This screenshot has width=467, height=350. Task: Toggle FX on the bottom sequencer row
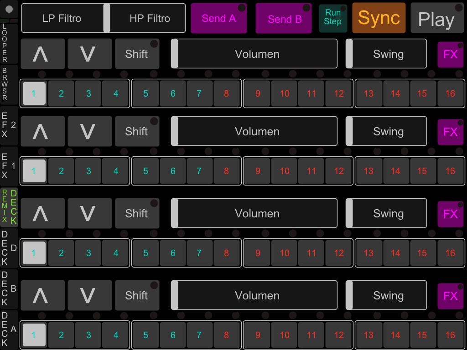(x=450, y=296)
